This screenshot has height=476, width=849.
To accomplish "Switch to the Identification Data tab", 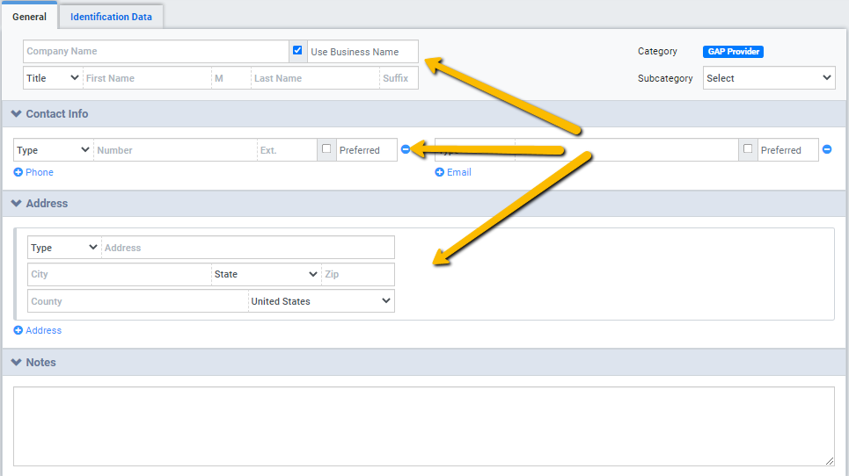I will tap(111, 17).
